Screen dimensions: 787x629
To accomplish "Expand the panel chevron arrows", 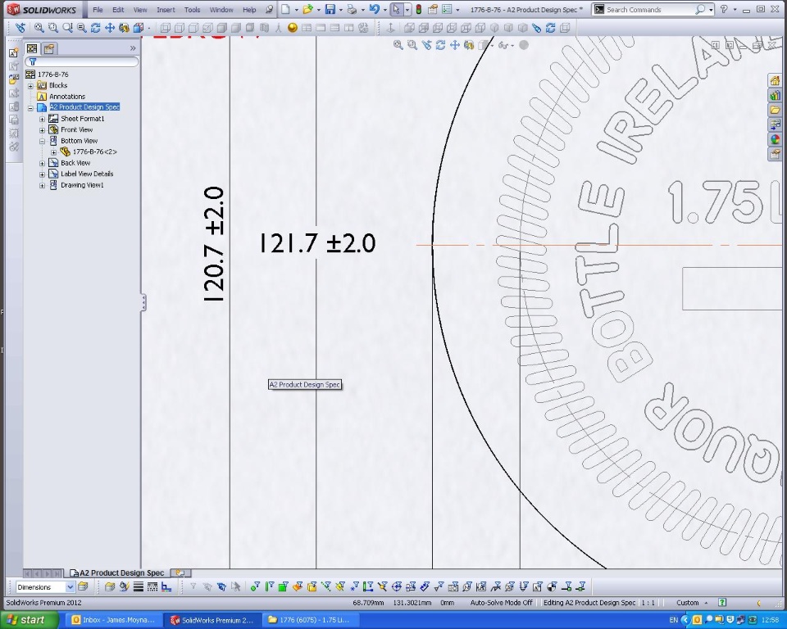I will 133,48.
